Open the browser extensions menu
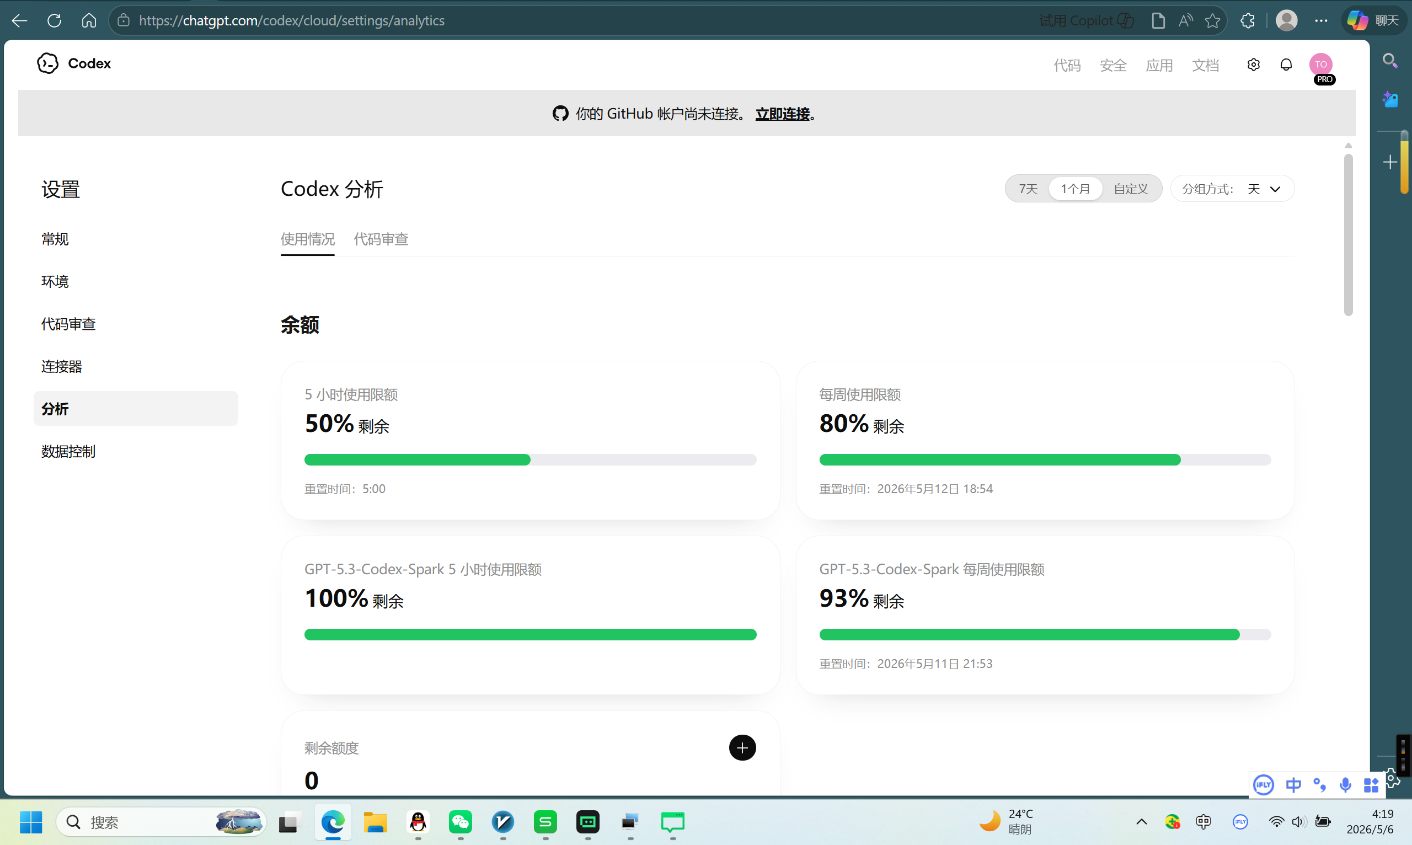 pyautogui.click(x=1248, y=21)
